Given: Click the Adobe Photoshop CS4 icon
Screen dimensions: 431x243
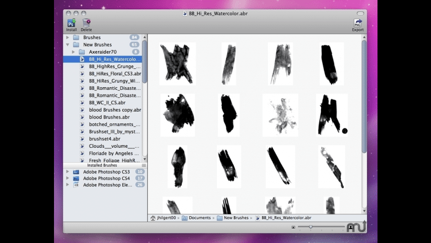Looking at the screenshot, I should [x=76, y=178].
